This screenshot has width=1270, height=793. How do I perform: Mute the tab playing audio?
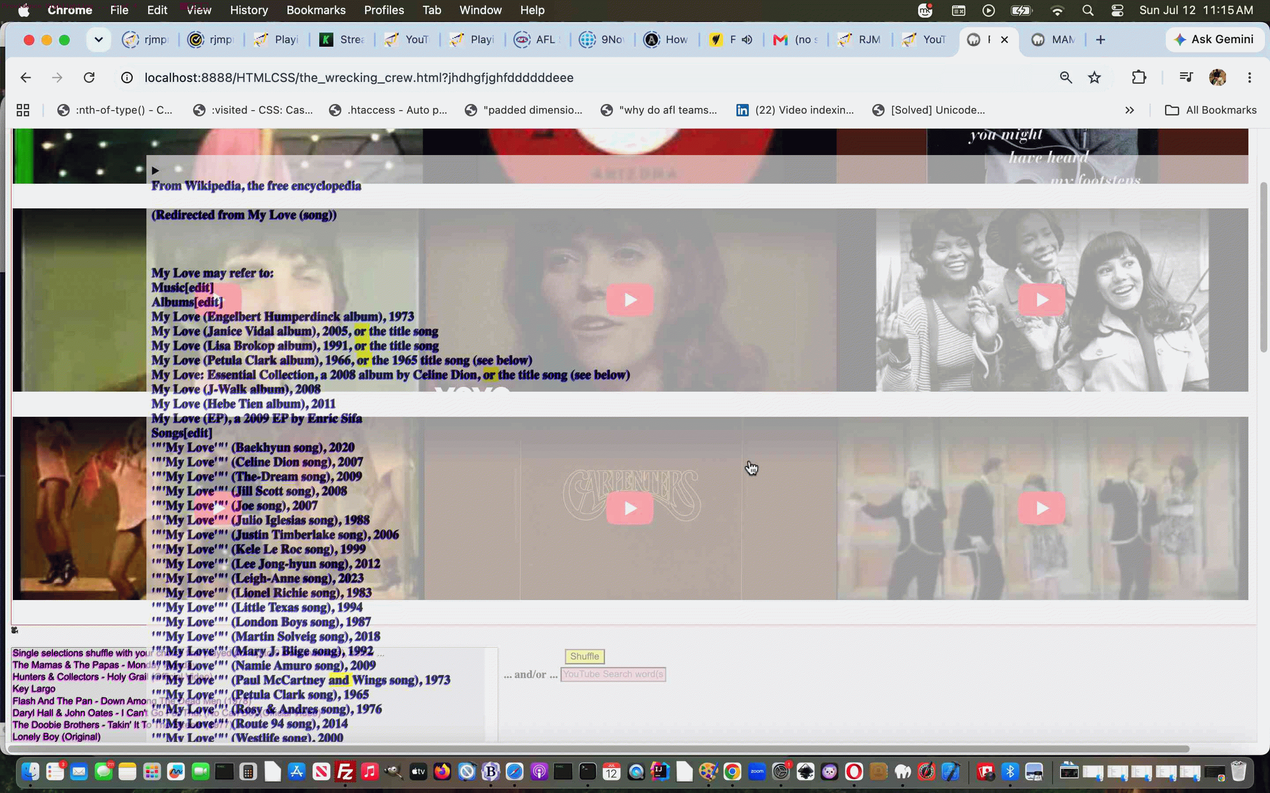(747, 40)
